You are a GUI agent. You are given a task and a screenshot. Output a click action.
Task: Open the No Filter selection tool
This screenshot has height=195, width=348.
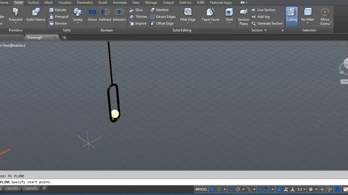coord(307,15)
